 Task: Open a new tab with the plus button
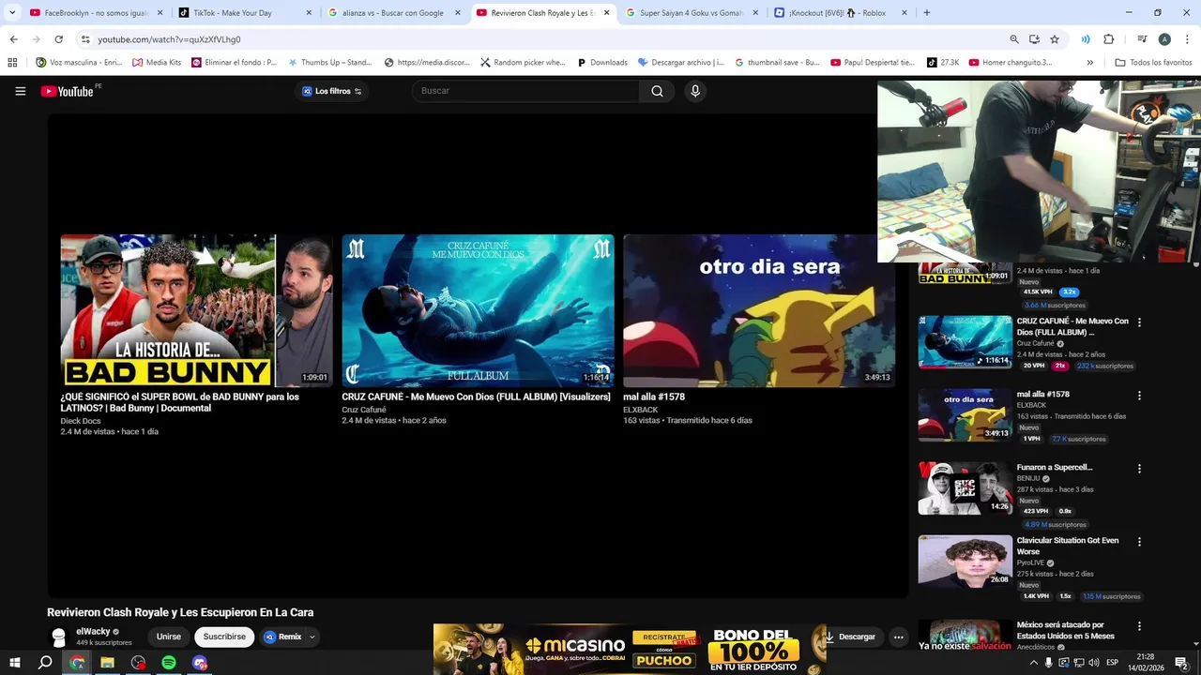[927, 13]
